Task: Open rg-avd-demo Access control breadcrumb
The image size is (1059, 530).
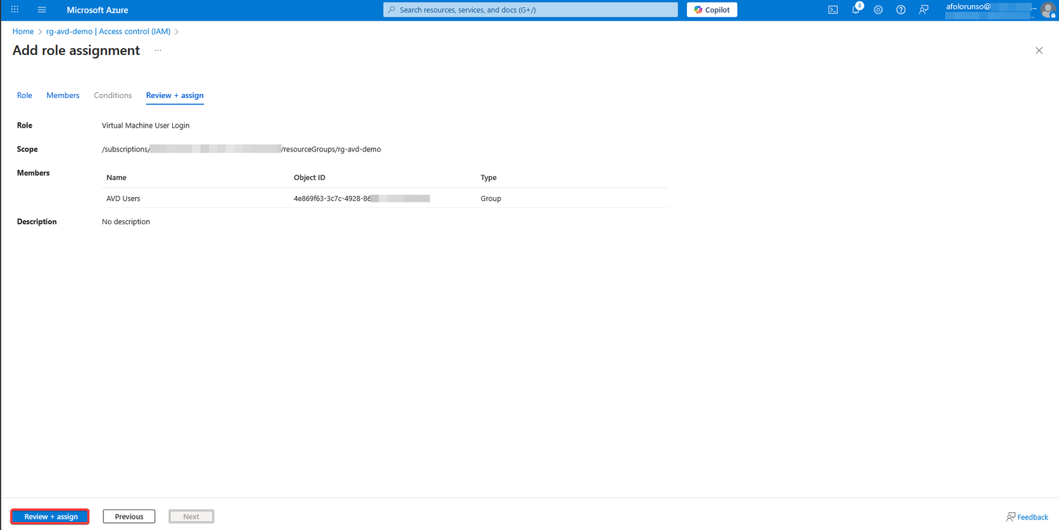Action: [x=108, y=32]
